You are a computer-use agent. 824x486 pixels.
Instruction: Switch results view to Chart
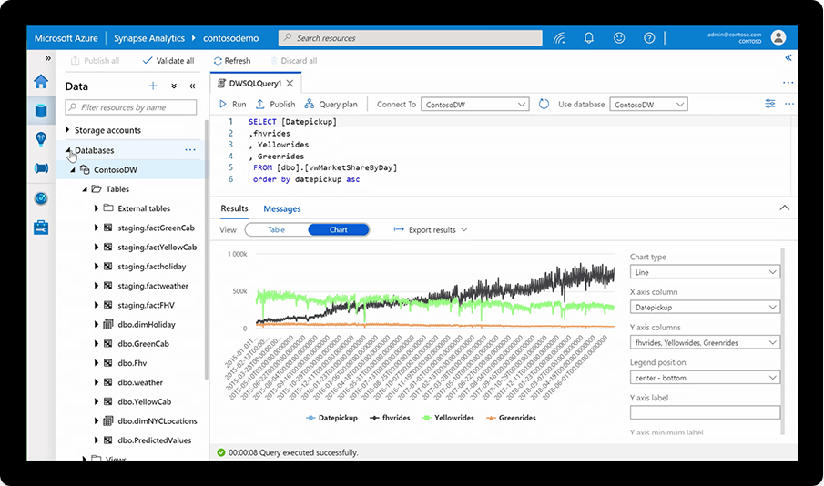pyautogui.click(x=339, y=229)
